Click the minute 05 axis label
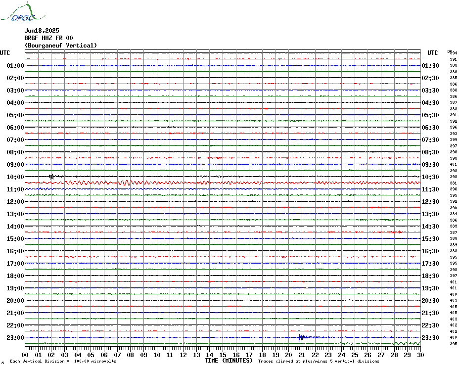460x368 pixels. [x=91, y=355]
